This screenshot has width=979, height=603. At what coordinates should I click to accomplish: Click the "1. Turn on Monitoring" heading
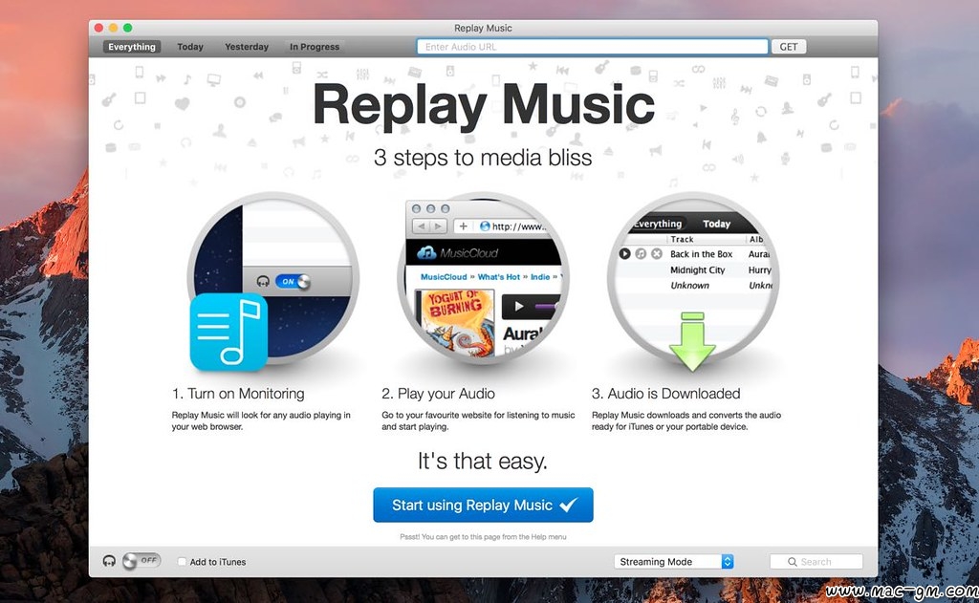tap(238, 394)
